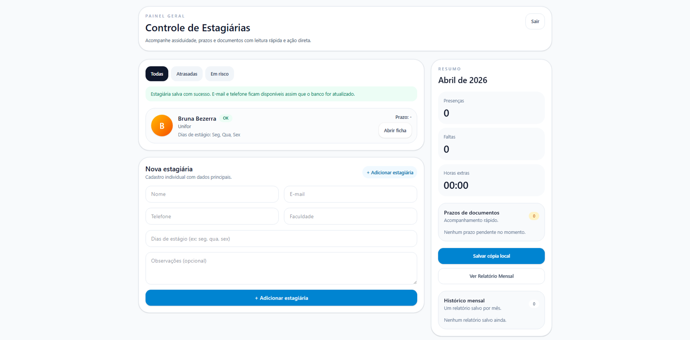Dismiss the green success message banner
Image resolution: width=690 pixels, height=340 pixels.
pyautogui.click(x=281, y=94)
